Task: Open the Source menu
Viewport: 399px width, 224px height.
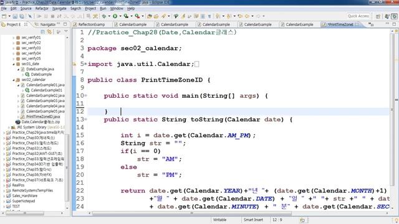Action: coord(26,8)
